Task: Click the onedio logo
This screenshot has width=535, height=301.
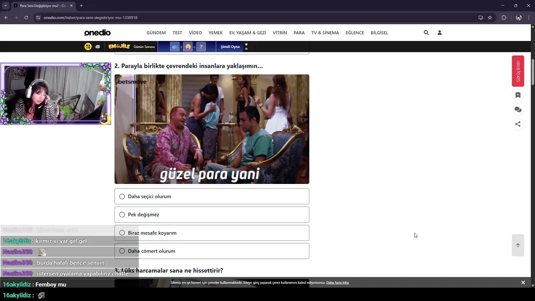Action: point(97,33)
